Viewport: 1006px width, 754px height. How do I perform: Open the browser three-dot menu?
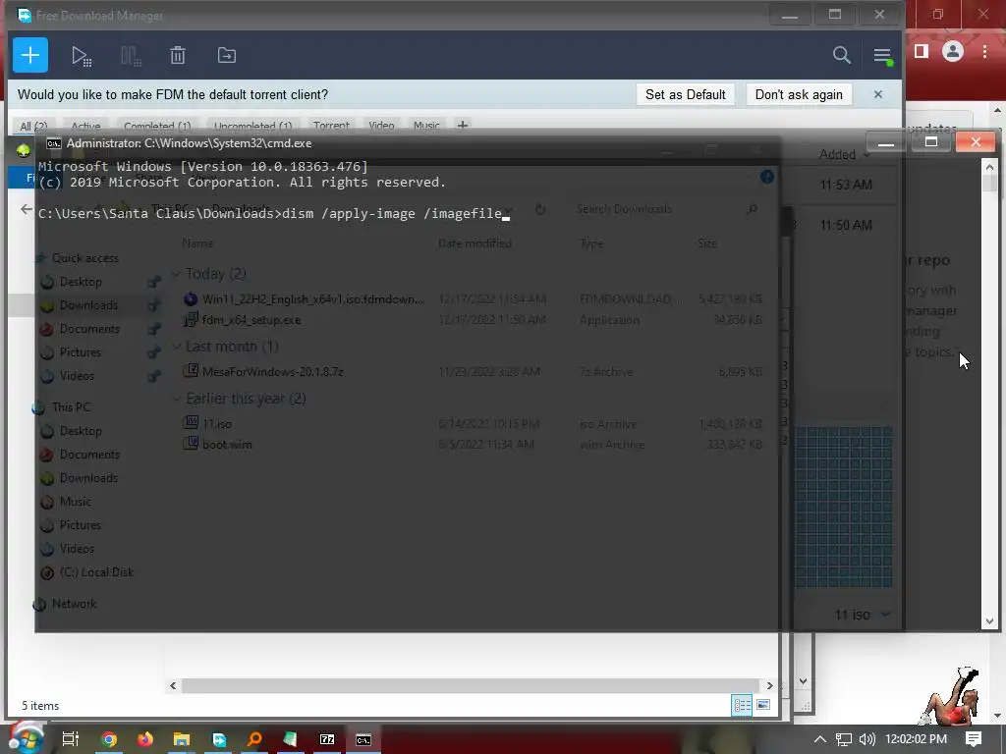pos(984,51)
